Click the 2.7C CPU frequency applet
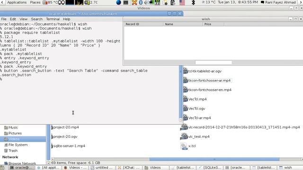This screenshot has height=170, width=303. pos(91,2)
